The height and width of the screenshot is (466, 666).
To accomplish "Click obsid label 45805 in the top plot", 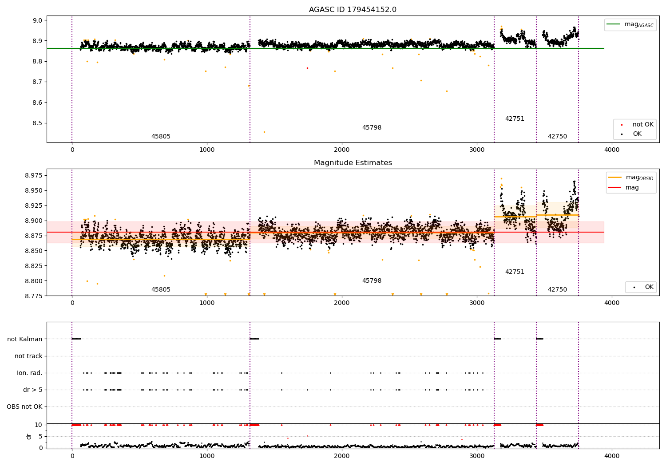I will 161,137.
